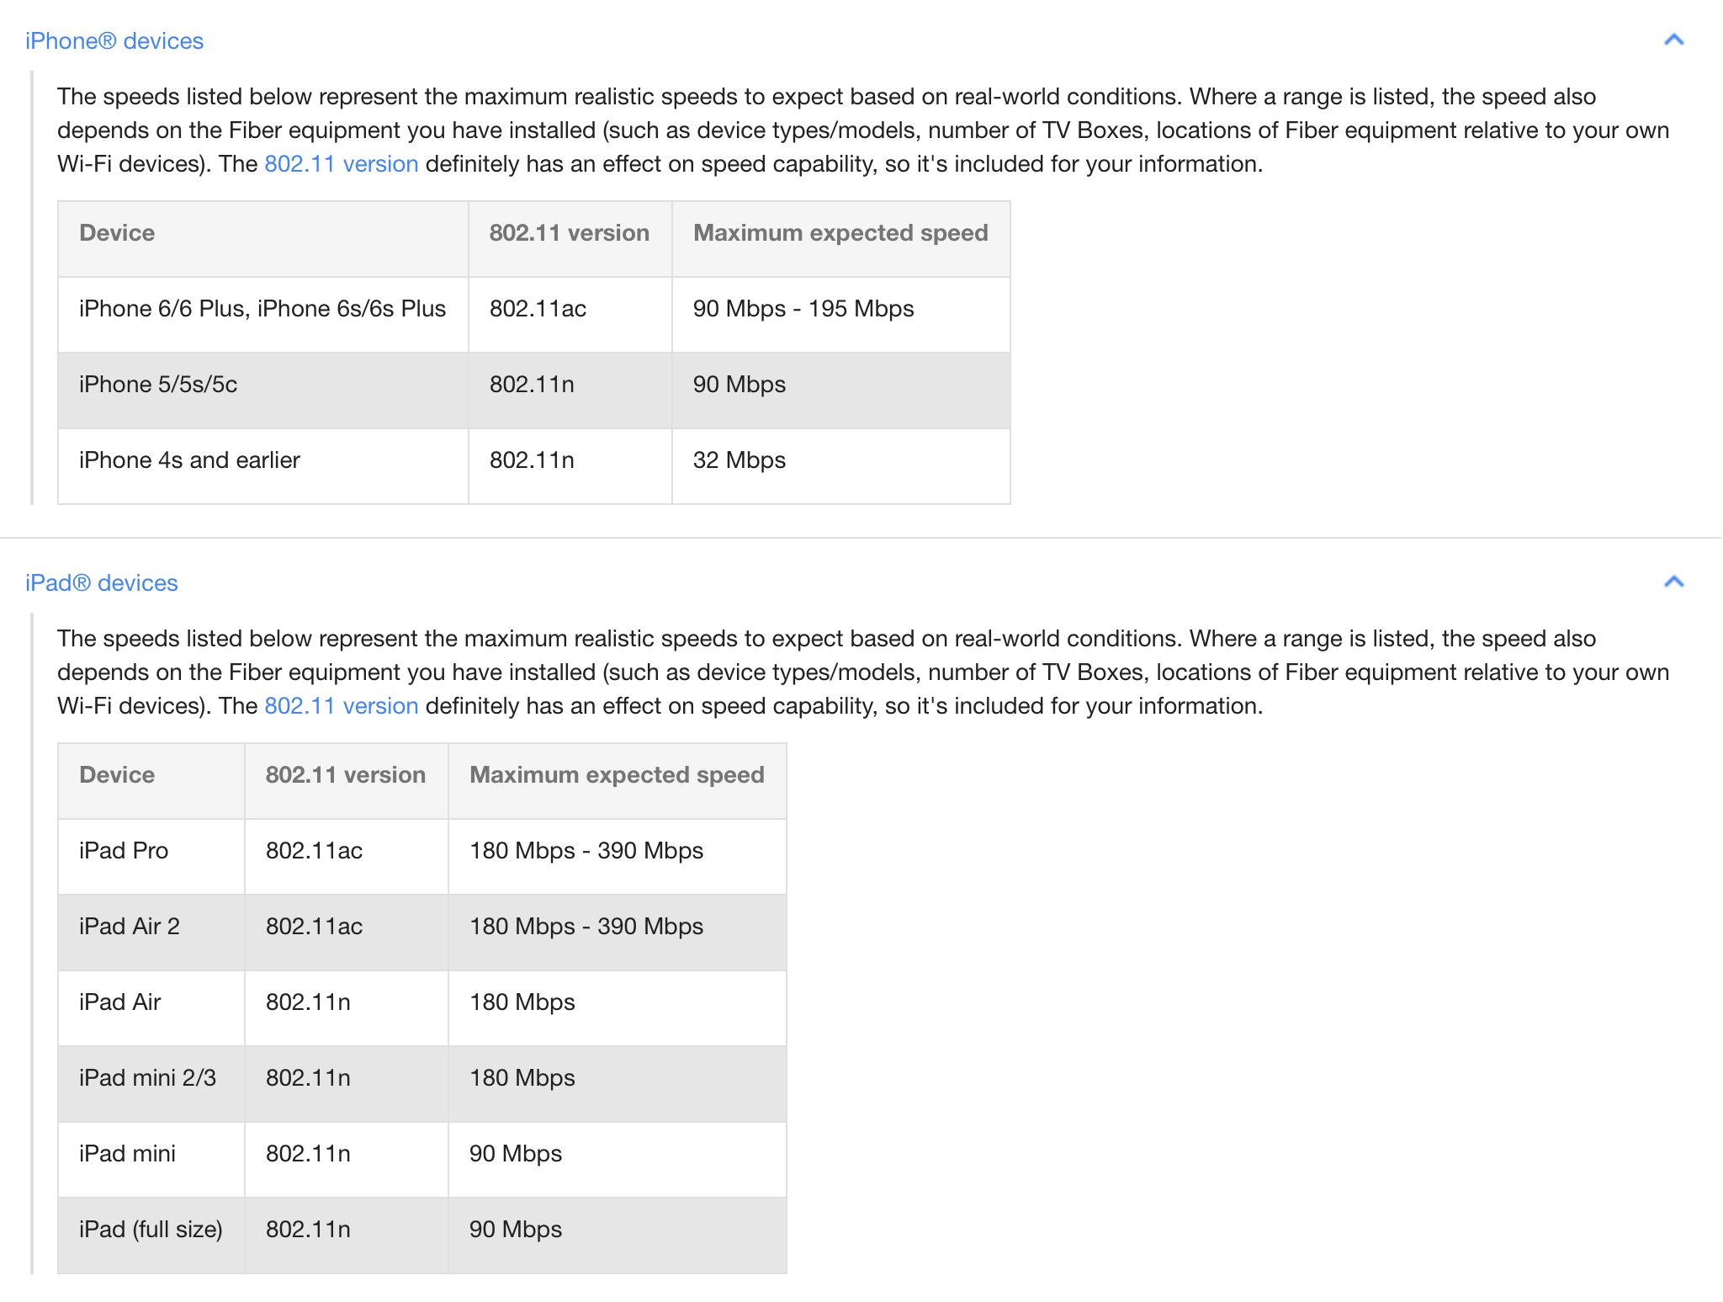Click 802.11ac in the iPhone 6 row
This screenshot has height=1302, width=1723.
538,309
